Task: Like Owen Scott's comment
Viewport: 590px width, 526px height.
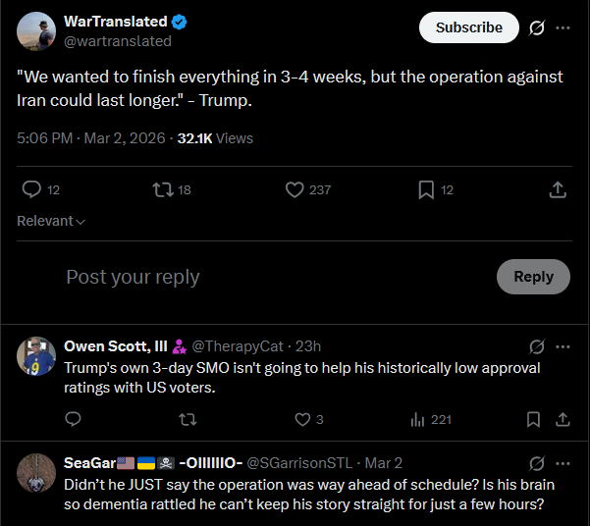Action: click(302, 419)
